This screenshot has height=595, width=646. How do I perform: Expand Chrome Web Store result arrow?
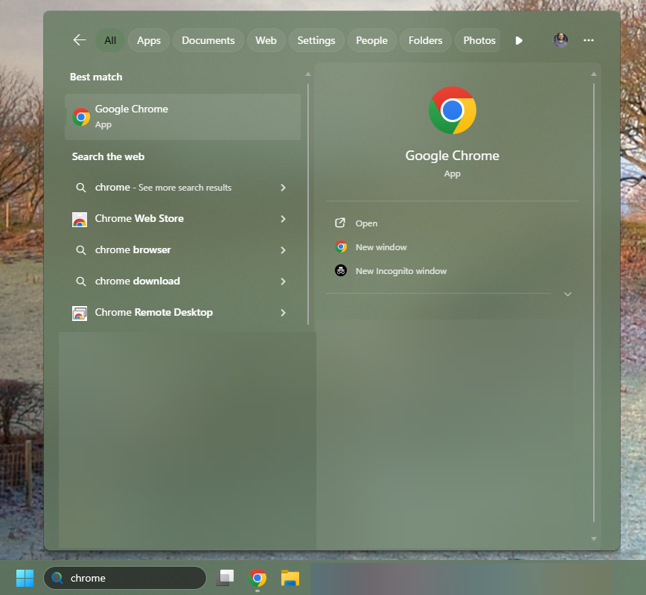[283, 219]
